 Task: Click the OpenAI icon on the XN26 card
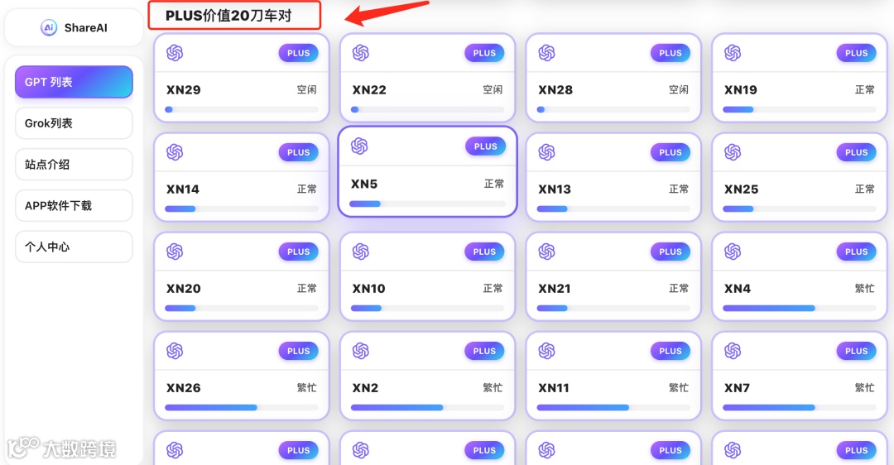(x=175, y=351)
